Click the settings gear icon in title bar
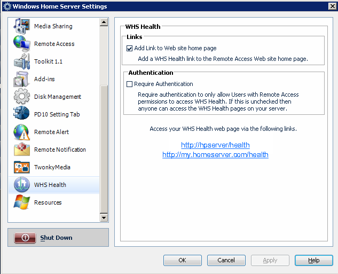The height and width of the screenshot is (274, 338). [x=7, y=6]
